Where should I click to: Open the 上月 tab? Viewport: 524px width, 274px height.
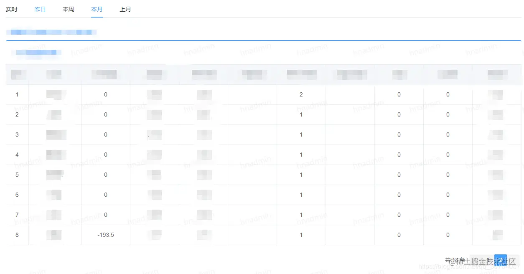pos(125,9)
